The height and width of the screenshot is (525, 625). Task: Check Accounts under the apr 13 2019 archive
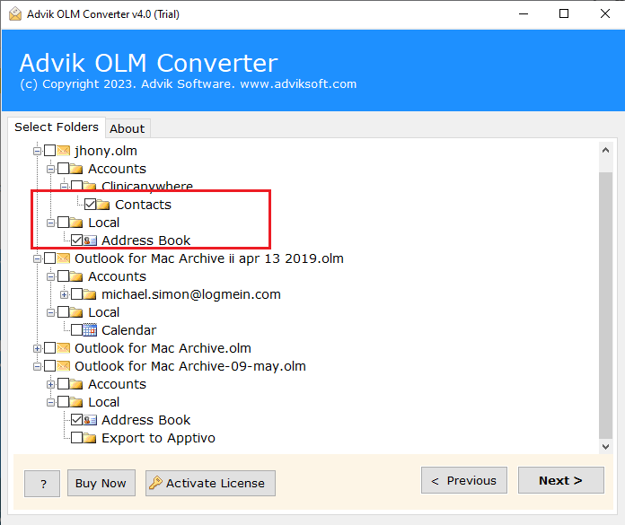pos(64,276)
